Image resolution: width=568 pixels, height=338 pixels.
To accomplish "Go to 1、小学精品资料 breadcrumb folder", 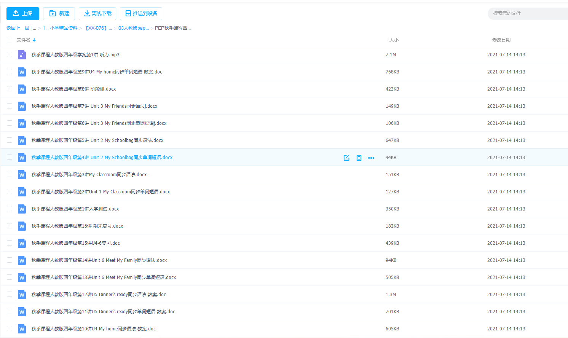I will [x=60, y=28].
